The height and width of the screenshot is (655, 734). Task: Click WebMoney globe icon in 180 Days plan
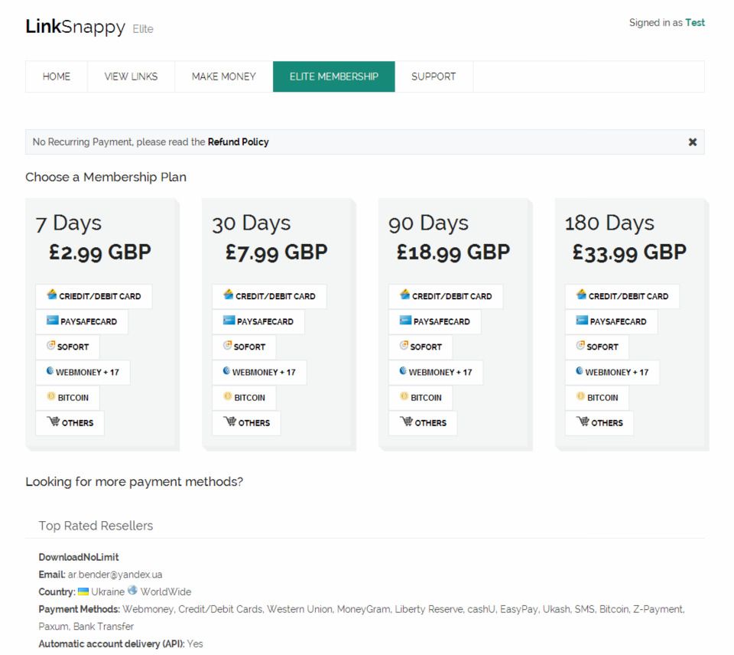580,371
